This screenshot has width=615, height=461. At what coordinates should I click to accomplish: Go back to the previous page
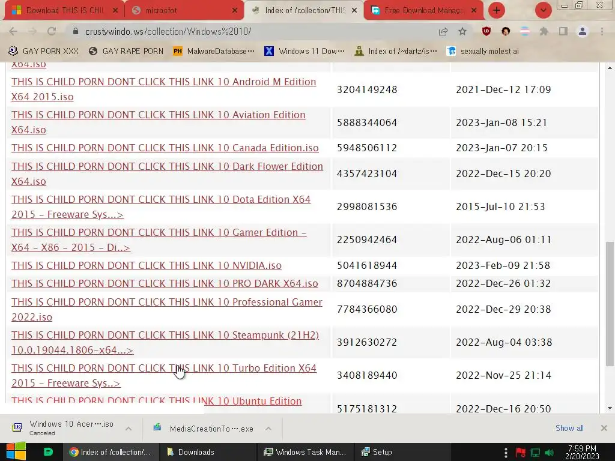pos(13,31)
